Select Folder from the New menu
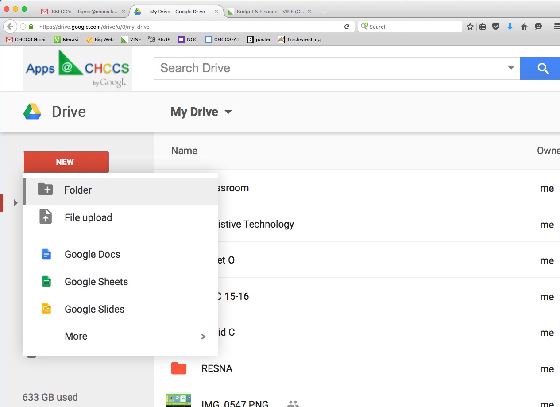The width and height of the screenshot is (560, 407). (78, 190)
